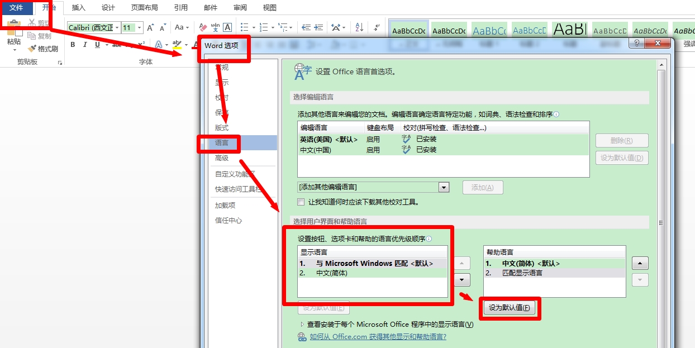
Task: Open the font name dropdown (Calibri)
Action: (x=117, y=27)
